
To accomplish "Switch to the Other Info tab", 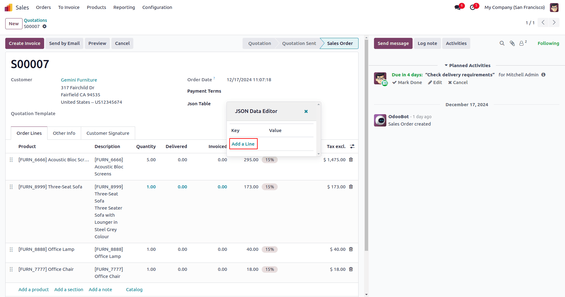I will click(64, 133).
